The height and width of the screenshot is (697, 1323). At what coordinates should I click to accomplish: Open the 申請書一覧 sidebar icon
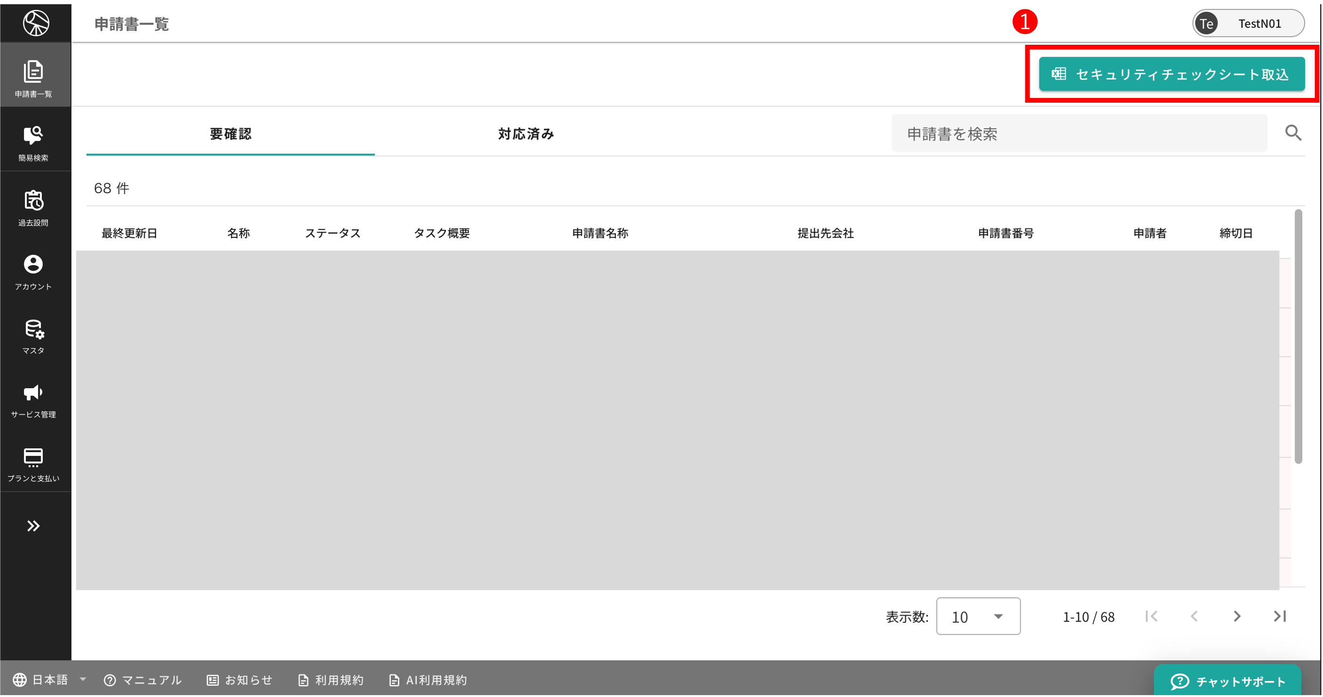(x=33, y=77)
